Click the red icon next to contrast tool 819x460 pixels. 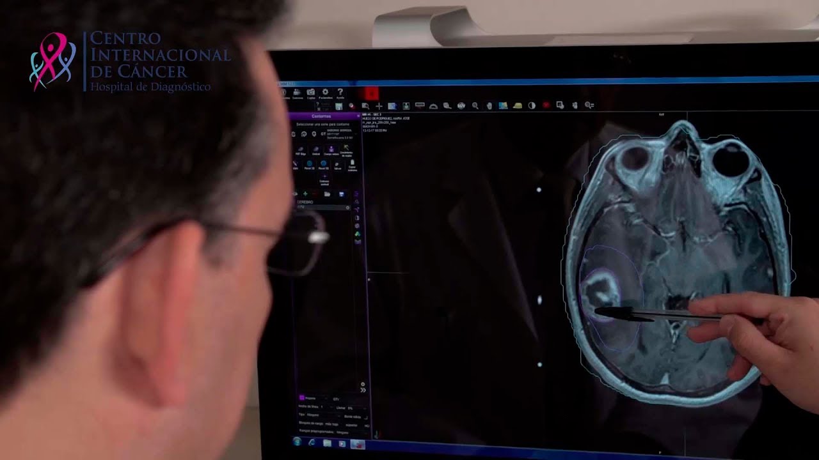point(546,105)
